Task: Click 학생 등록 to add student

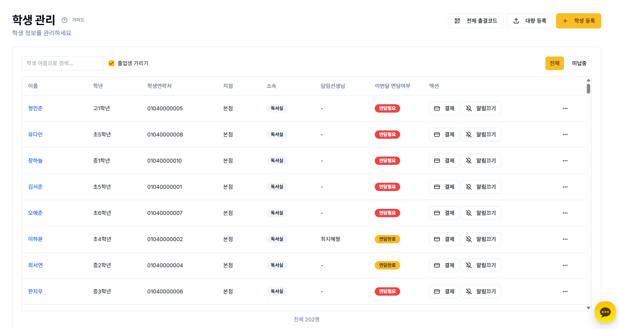Action: point(578,21)
